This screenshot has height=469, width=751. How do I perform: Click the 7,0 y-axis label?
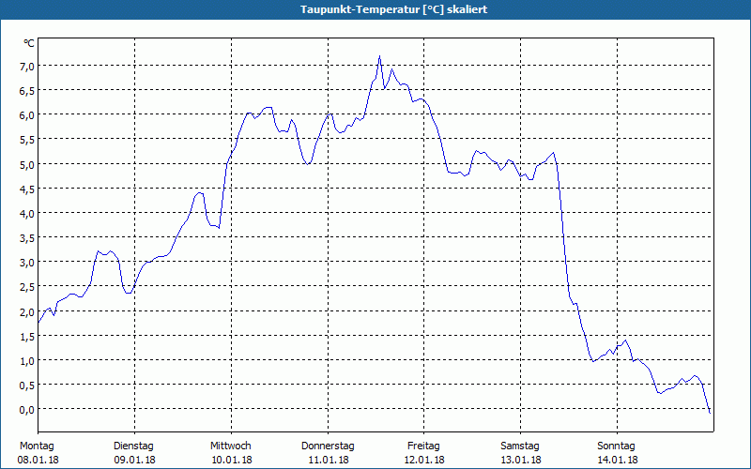click(26, 66)
